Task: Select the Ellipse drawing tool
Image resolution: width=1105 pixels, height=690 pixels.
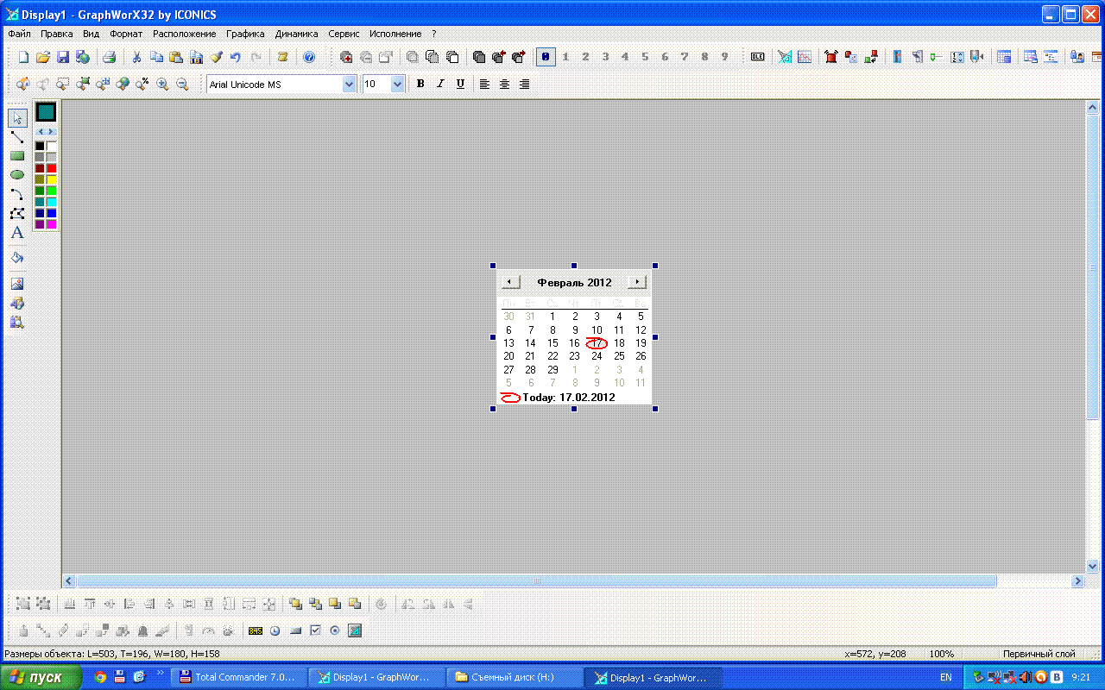Action: tap(17, 175)
